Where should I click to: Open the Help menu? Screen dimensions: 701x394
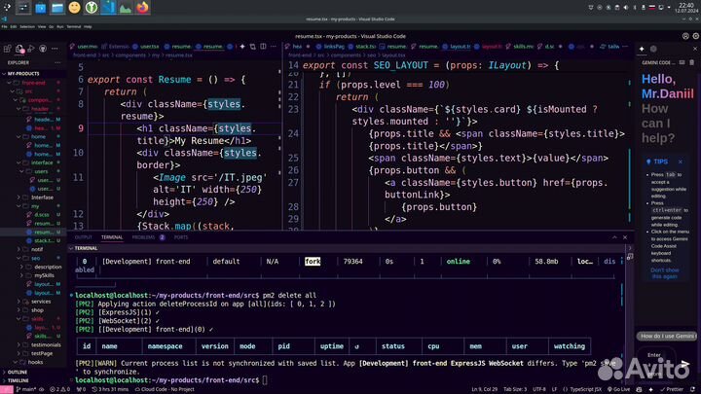[x=88, y=27]
